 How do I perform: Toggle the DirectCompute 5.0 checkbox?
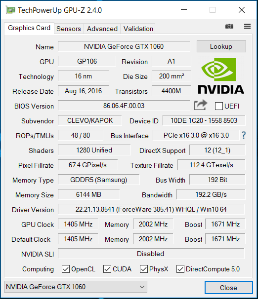coord(180,269)
